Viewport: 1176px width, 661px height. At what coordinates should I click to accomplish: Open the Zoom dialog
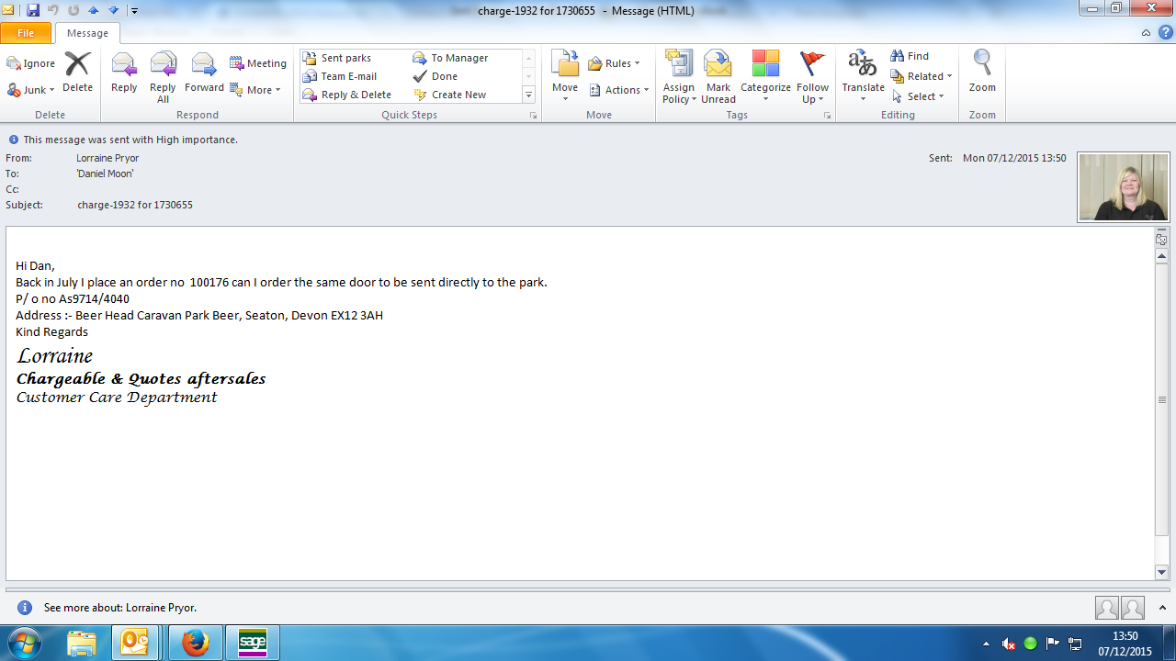[x=982, y=73]
